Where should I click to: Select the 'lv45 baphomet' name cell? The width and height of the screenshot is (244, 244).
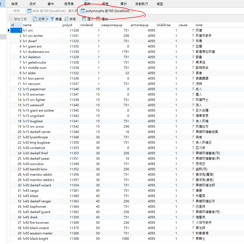[42, 207]
